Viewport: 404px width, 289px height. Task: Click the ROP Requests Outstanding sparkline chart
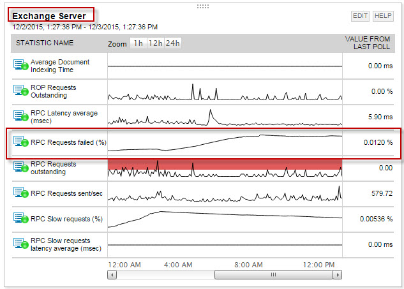click(225, 92)
